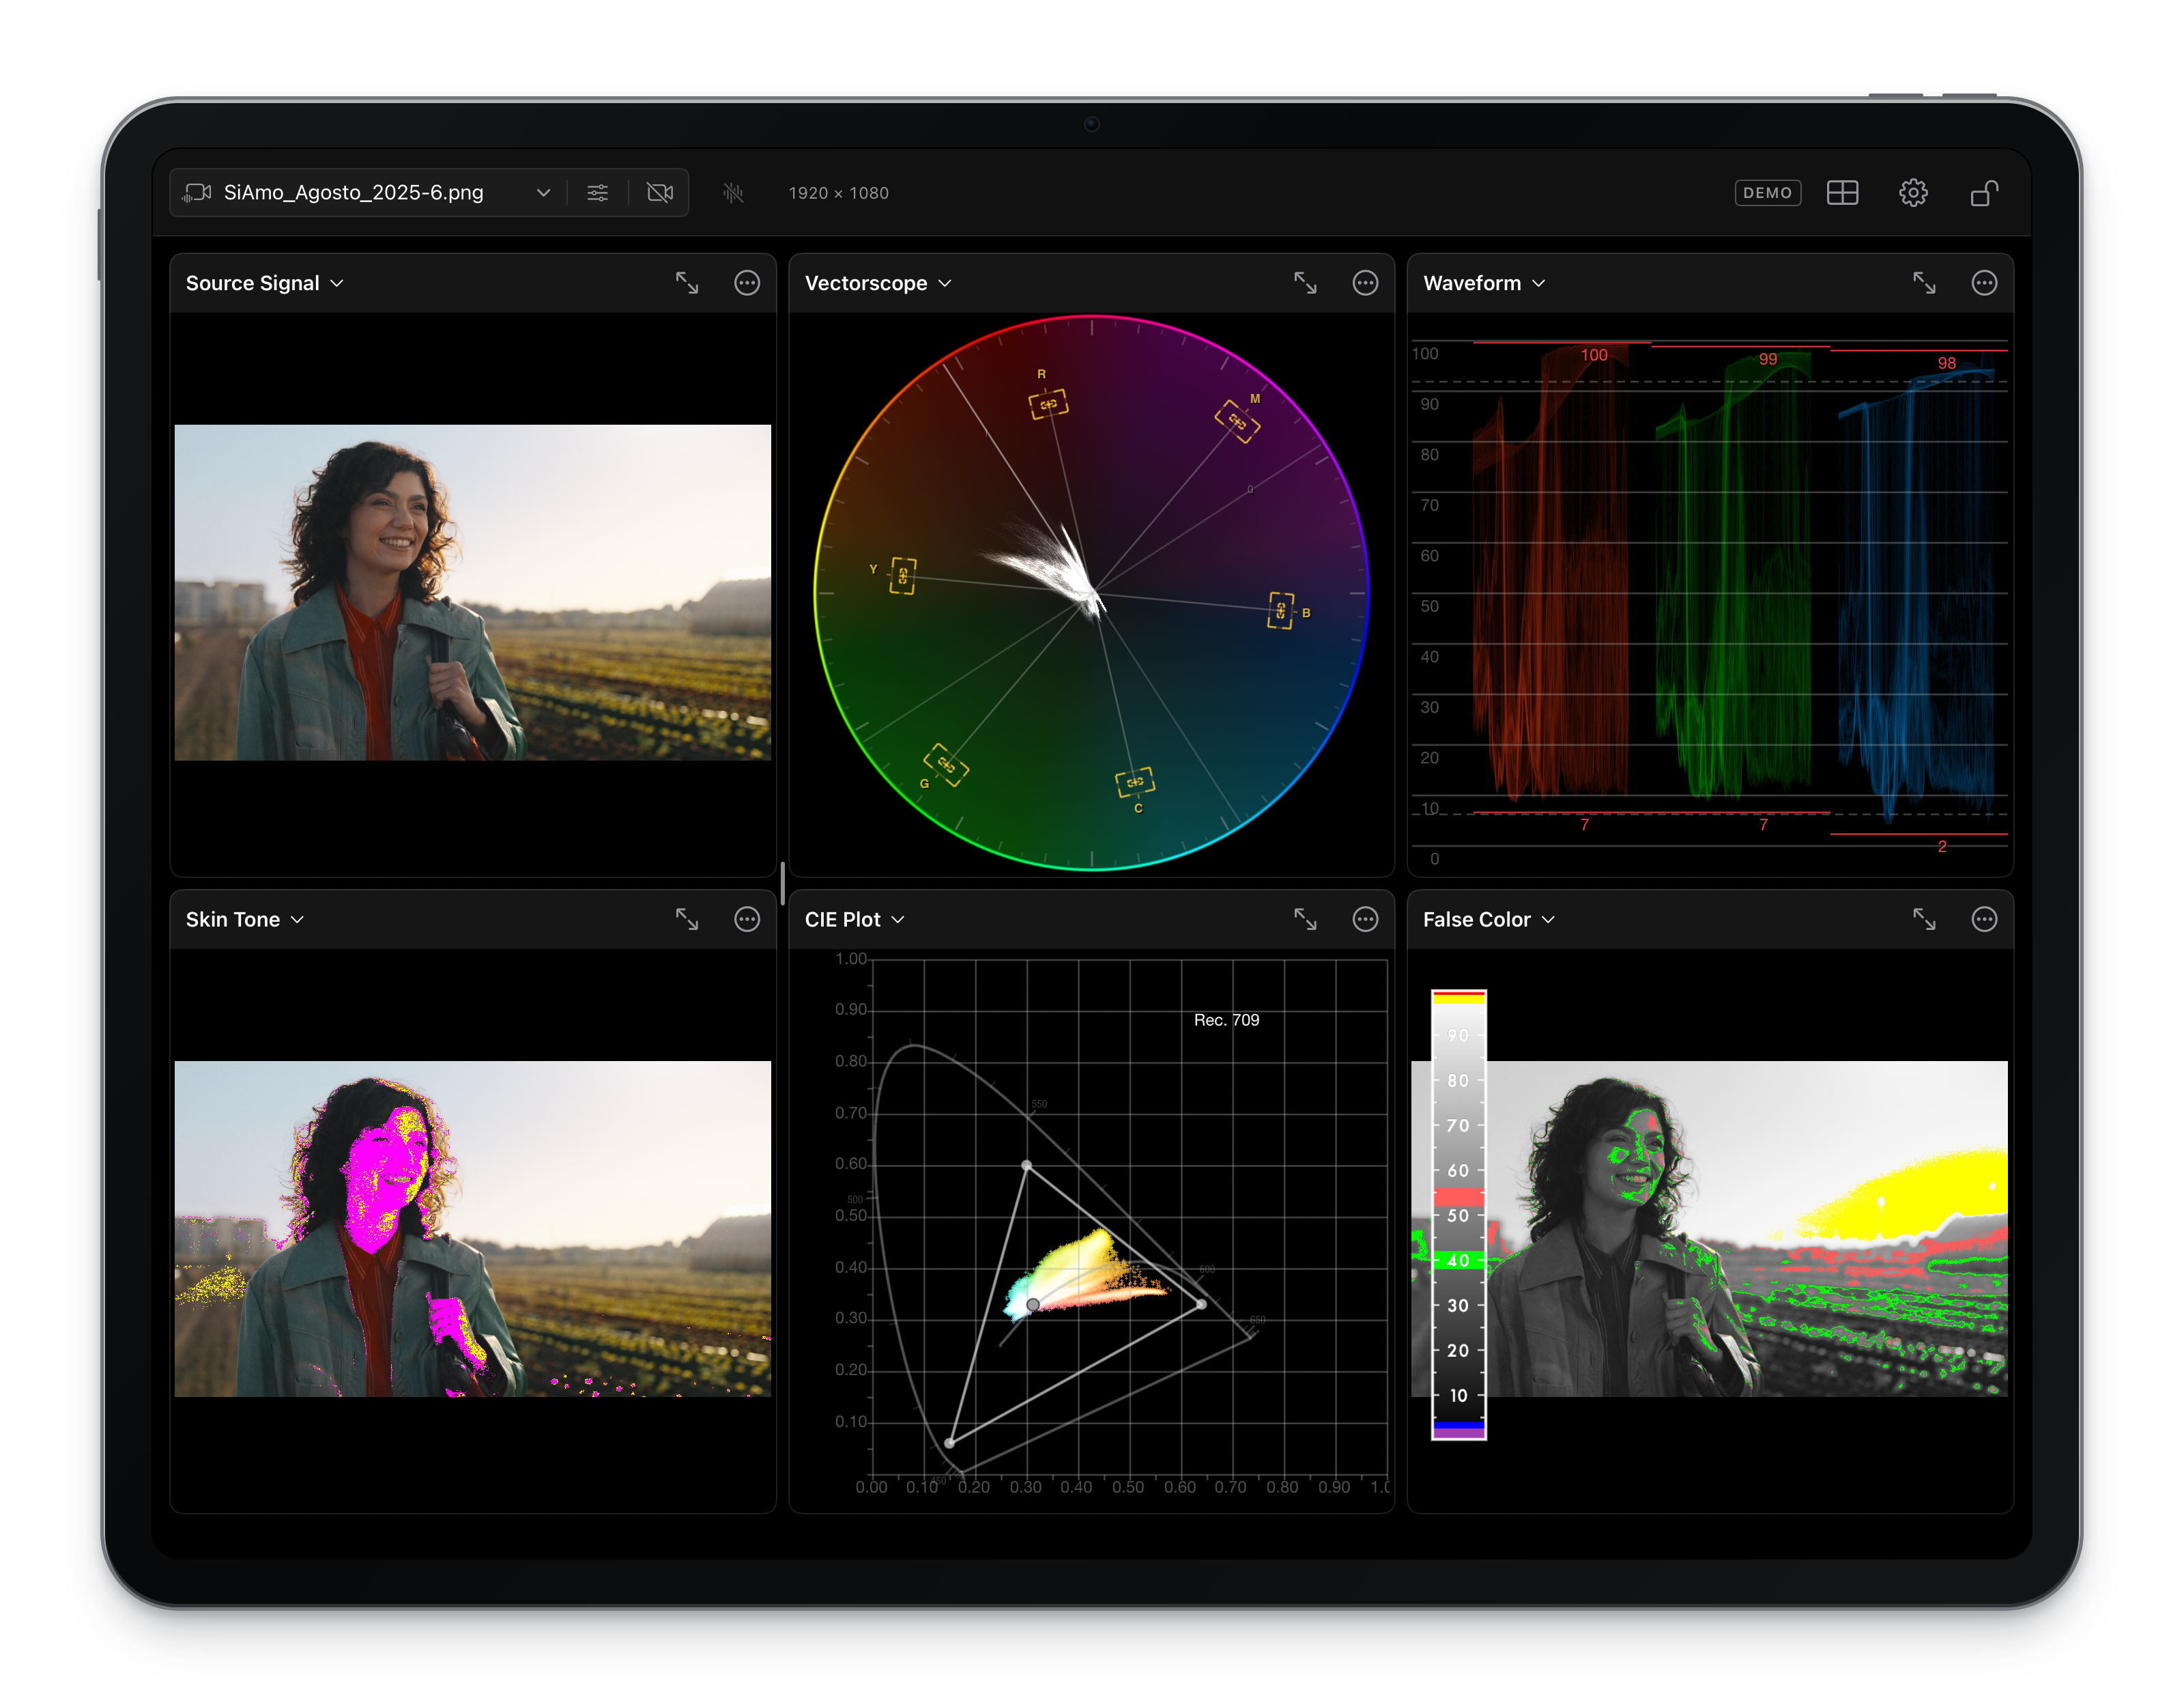Open the Source Signal panel type dropdown
2184x1707 pixels.
265,283
